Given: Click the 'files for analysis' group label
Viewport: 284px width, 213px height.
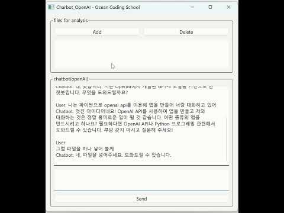Looking at the screenshot, I should (70, 20).
